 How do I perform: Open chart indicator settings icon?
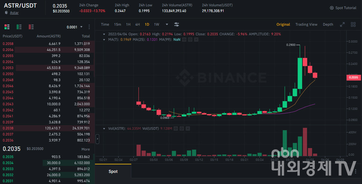coord(176,24)
